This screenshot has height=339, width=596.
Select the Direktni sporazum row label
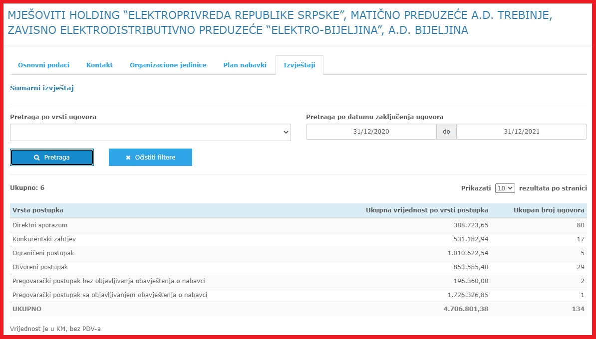coord(40,225)
